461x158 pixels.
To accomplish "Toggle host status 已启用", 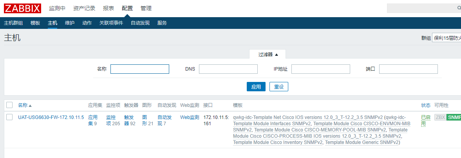I will coord(425,120).
